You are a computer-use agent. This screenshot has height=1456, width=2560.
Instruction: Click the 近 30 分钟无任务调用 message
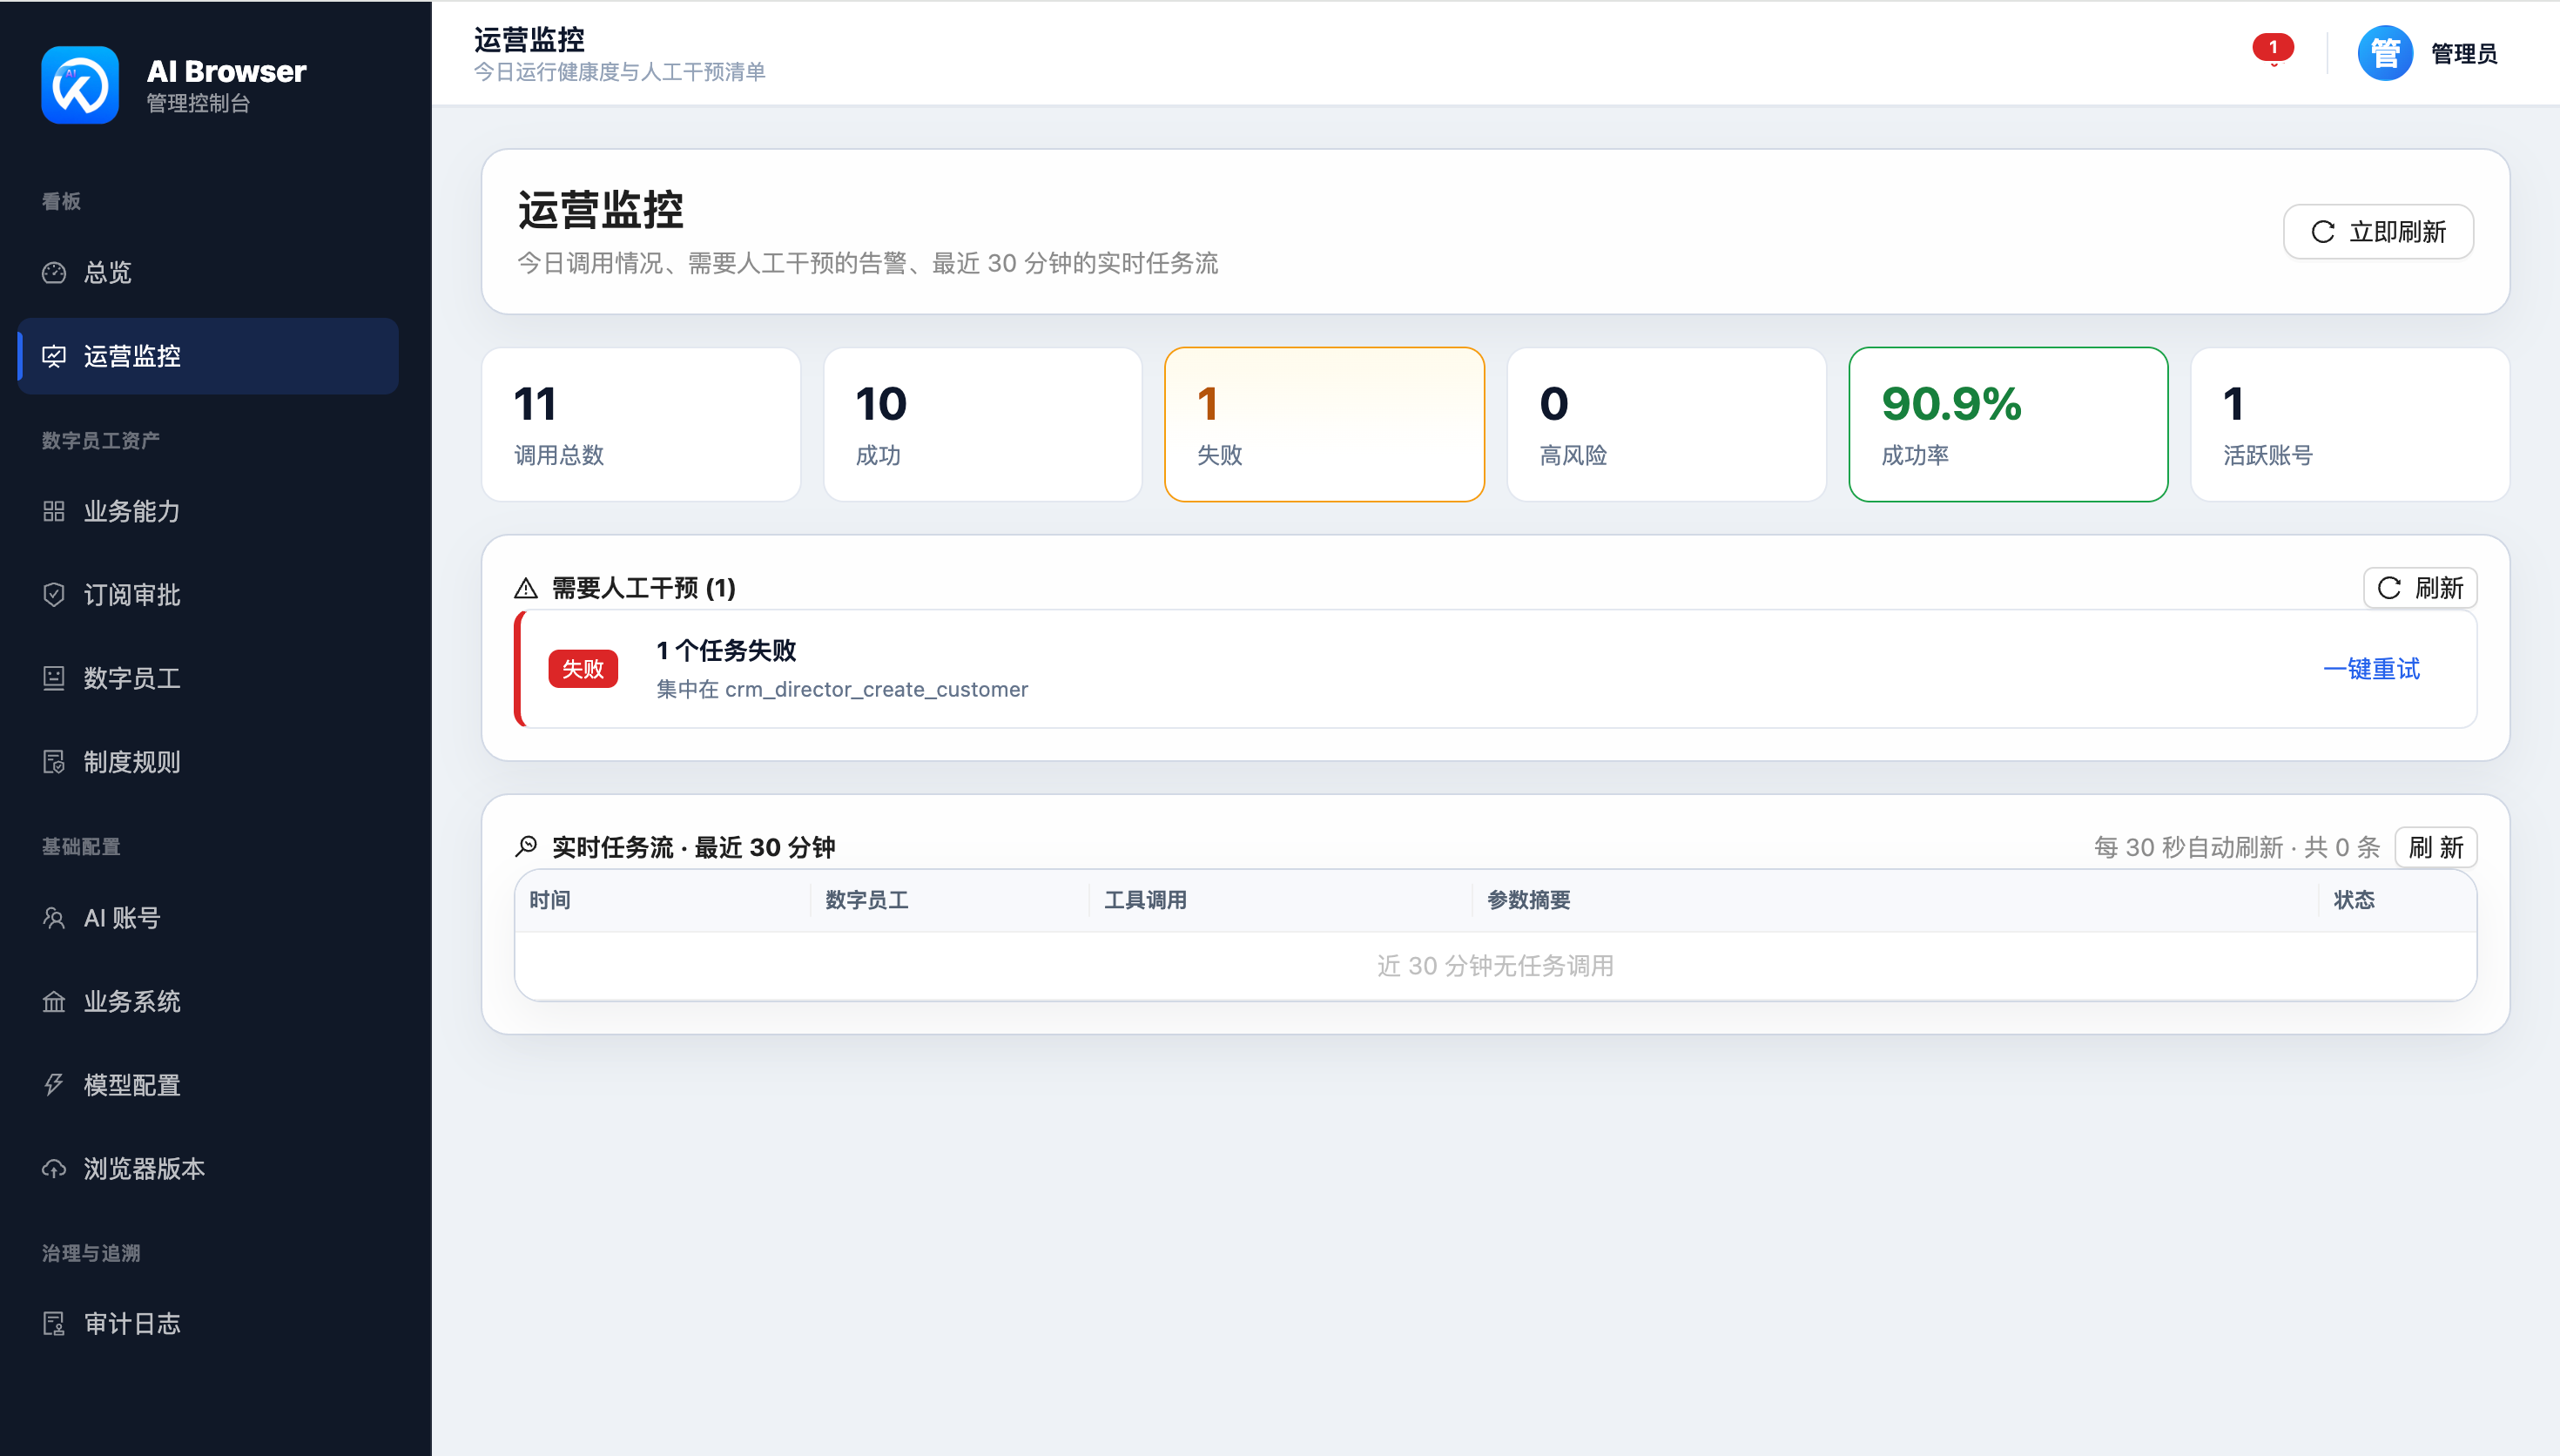point(1495,966)
